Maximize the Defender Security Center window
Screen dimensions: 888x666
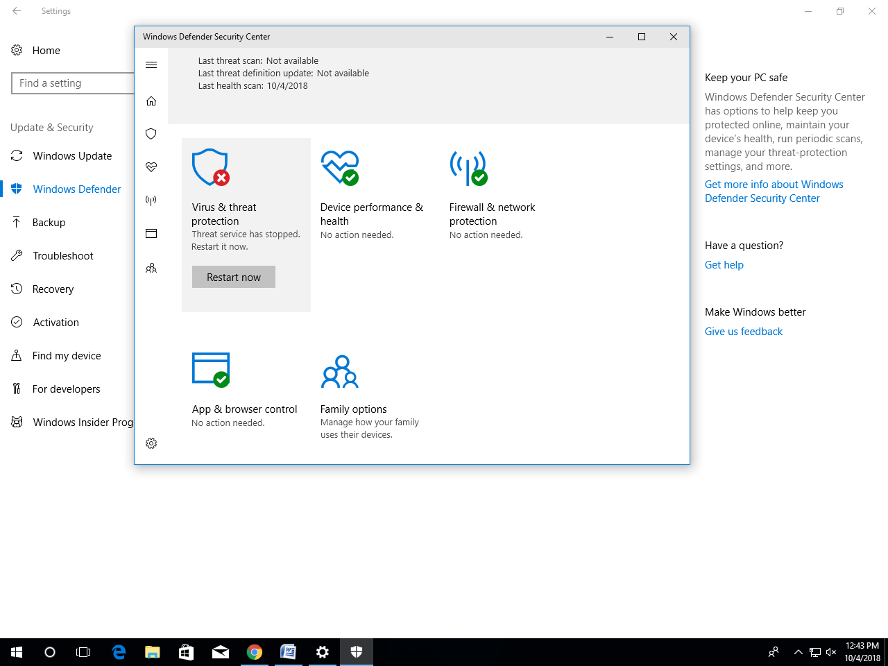[x=642, y=37]
